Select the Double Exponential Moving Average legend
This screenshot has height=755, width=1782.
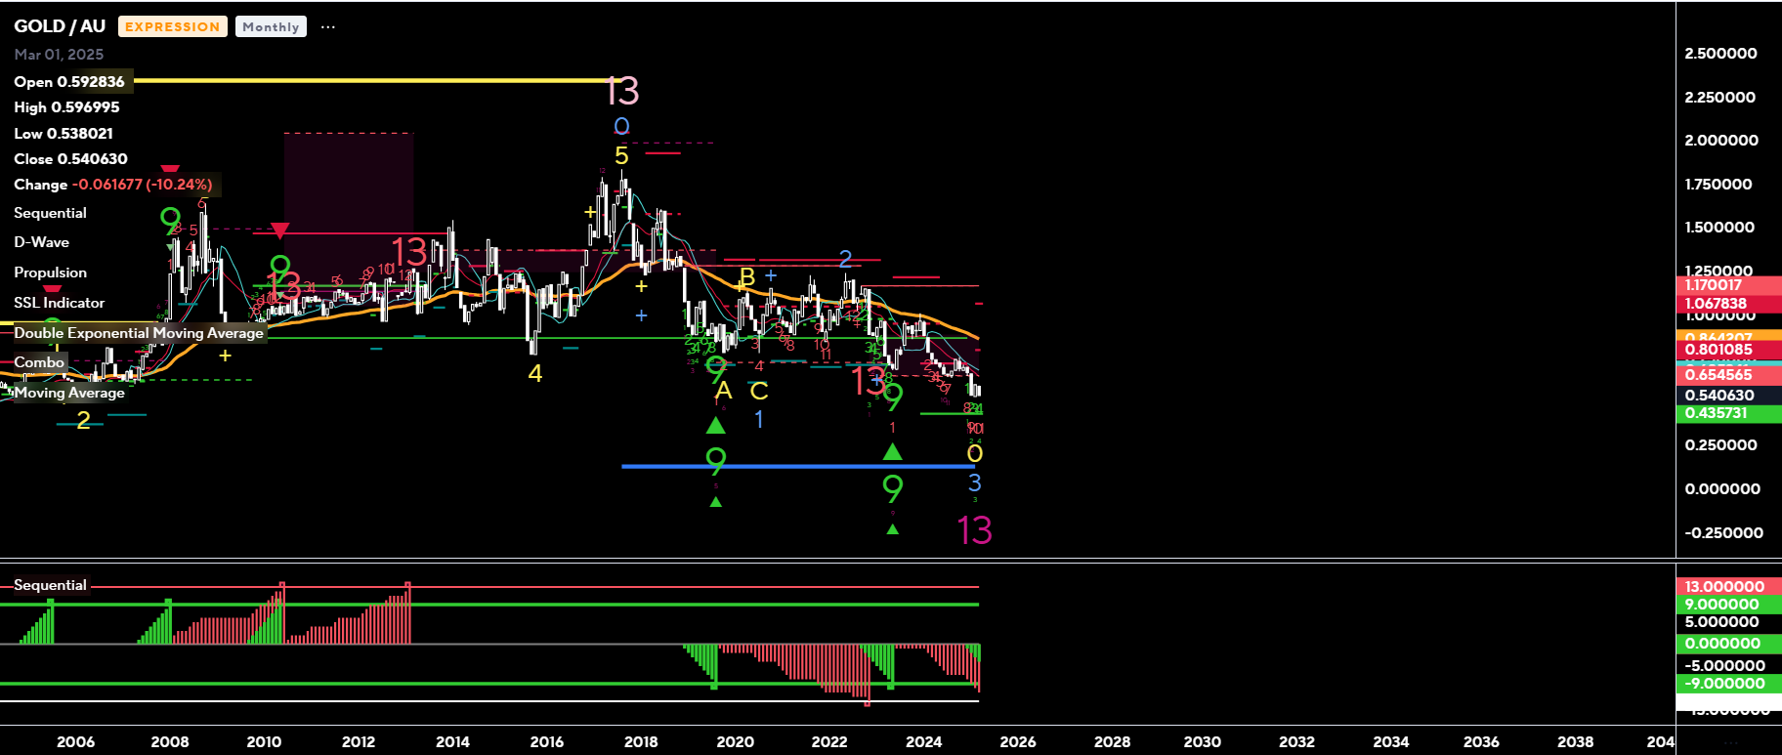(x=139, y=333)
